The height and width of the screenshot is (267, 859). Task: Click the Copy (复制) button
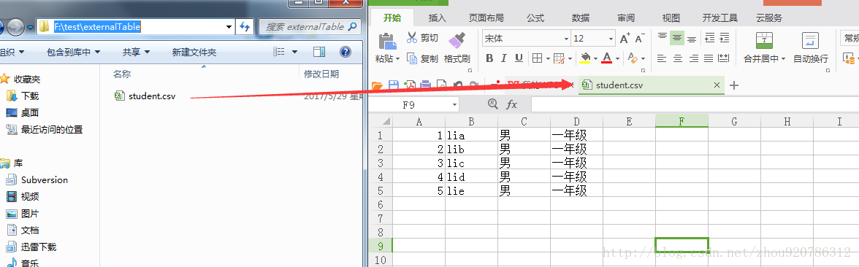pos(422,58)
